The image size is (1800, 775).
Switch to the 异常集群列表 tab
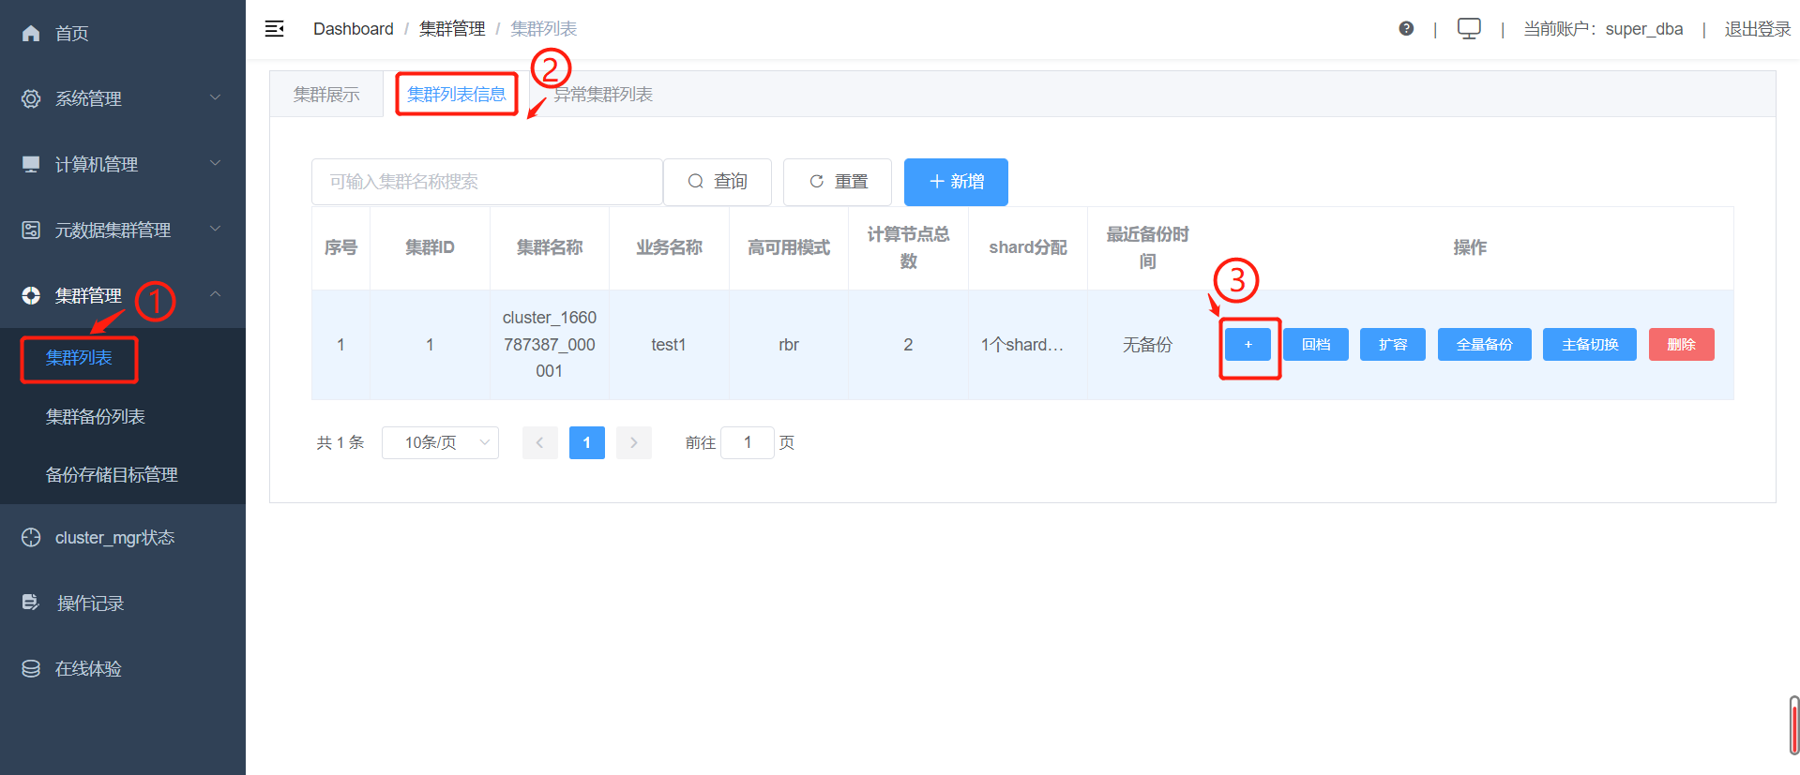pos(603,95)
